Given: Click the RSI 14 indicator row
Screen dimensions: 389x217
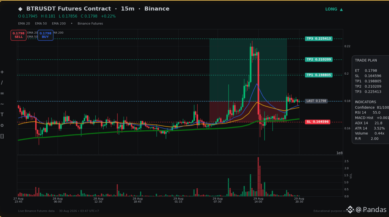Looking at the screenshot, I should pos(367,113).
